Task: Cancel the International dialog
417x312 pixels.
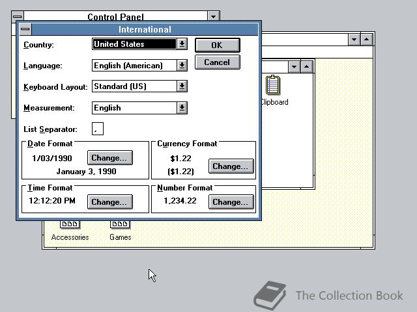Action: (x=217, y=62)
